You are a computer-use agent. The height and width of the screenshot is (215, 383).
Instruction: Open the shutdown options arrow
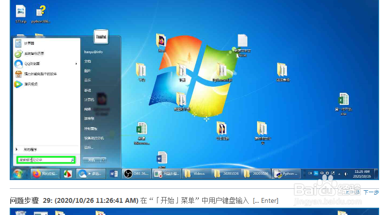pyautogui.click(x=104, y=160)
